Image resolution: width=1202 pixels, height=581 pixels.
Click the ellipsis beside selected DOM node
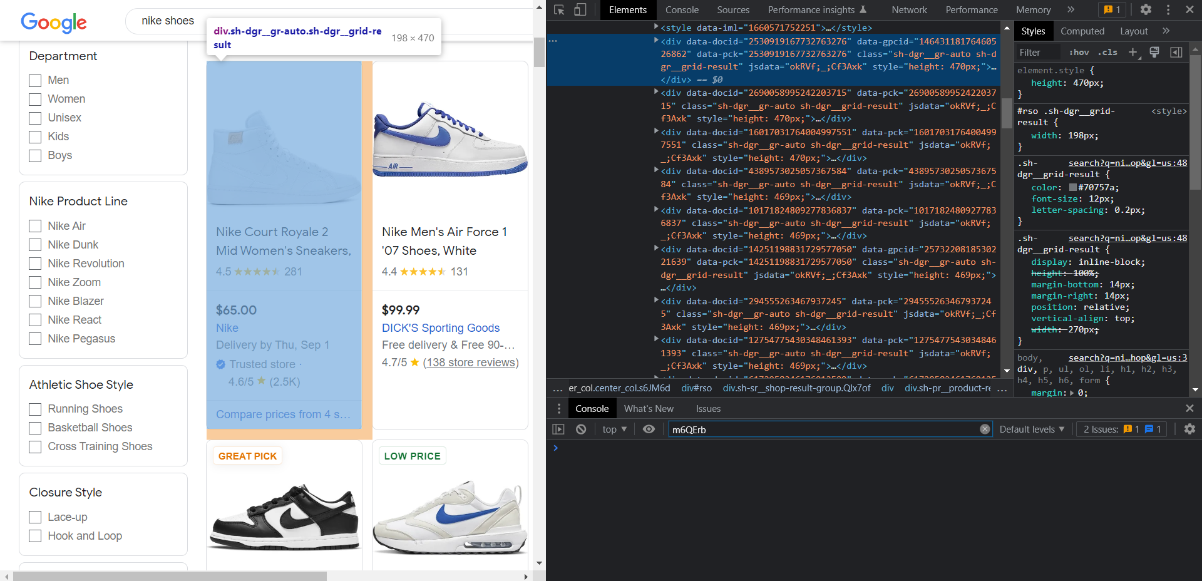pyautogui.click(x=552, y=41)
